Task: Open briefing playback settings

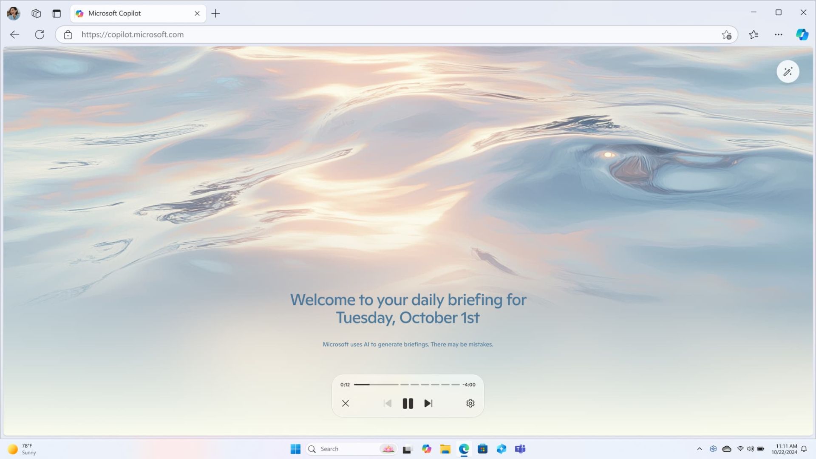Action: (470, 403)
